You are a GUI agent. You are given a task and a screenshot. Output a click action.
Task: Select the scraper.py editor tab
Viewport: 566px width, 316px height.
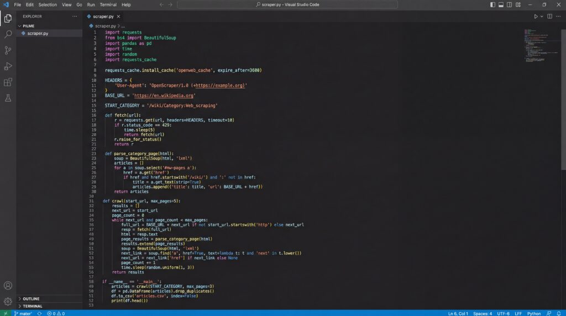tap(103, 16)
